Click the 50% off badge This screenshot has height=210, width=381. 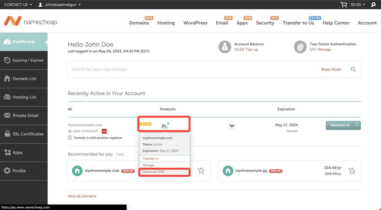276,171
